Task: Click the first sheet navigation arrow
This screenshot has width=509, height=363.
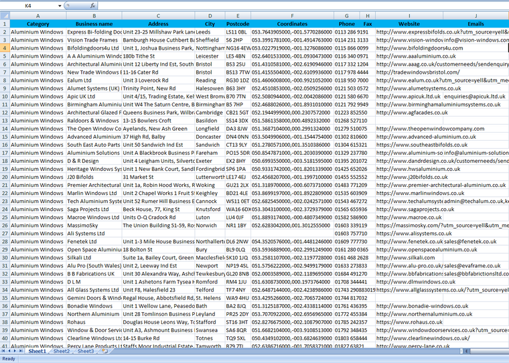Action: 3,352
